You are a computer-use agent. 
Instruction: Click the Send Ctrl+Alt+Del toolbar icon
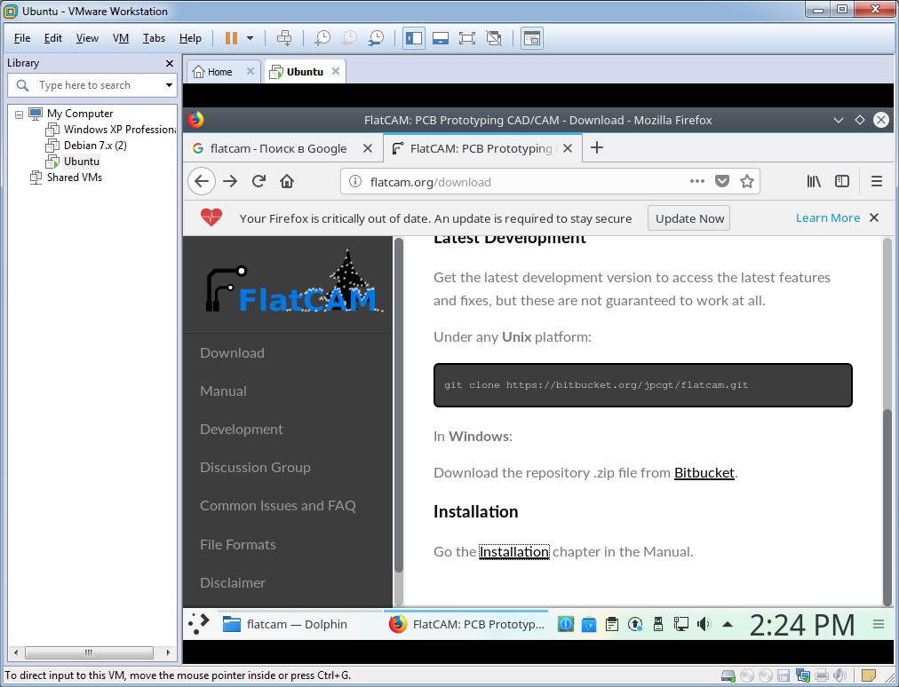(x=283, y=38)
